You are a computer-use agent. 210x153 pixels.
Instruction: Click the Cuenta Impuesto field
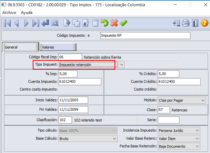pyautogui.click(x=80, y=81)
